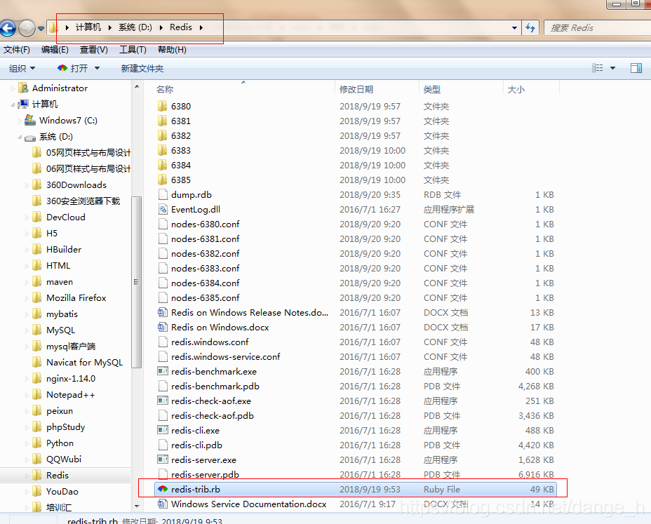This screenshot has height=524, width=651.
Task: Select the Windows7 (C:) drive icon
Action: (x=30, y=121)
